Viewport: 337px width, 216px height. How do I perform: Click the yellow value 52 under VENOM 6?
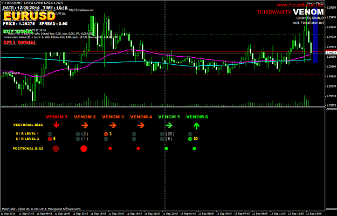196,139
